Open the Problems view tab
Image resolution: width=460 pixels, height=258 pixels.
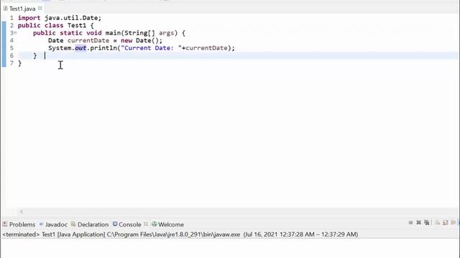click(x=19, y=224)
